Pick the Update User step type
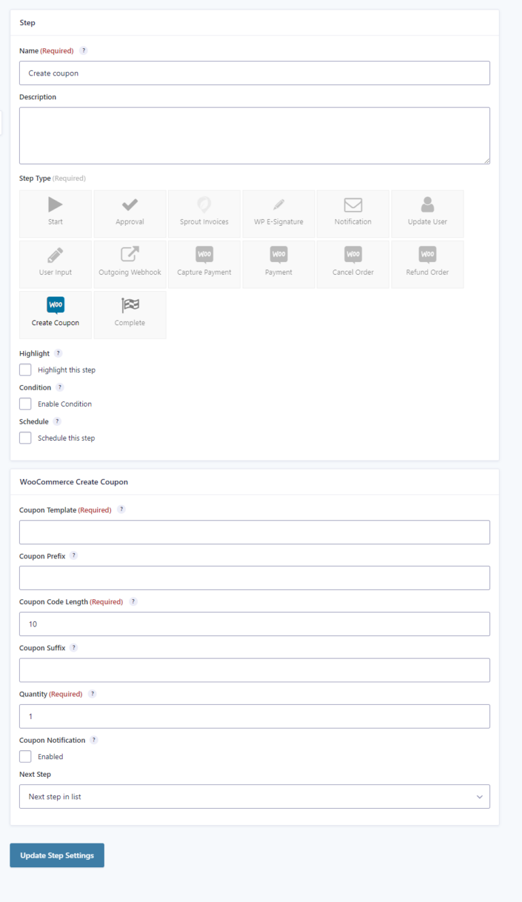Image resolution: width=522 pixels, height=902 pixels. 428,214
